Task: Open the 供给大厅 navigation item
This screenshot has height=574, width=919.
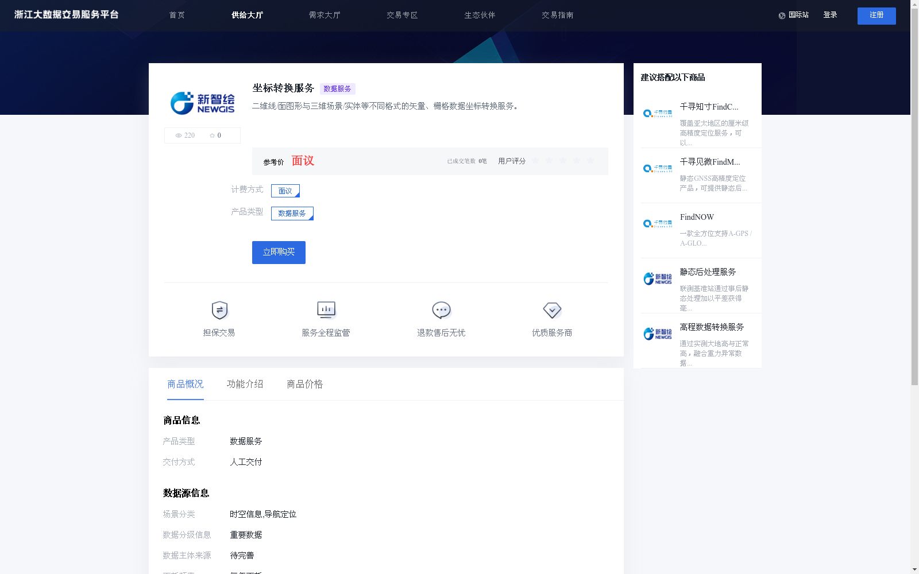Action: (247, 15)
